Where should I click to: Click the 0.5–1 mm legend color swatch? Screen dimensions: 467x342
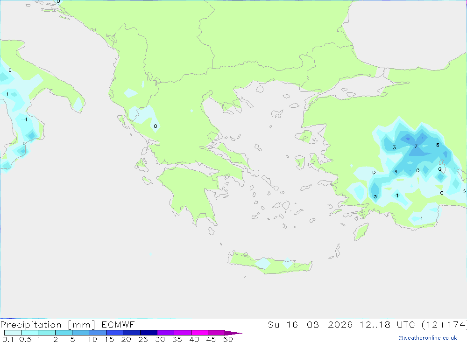30,333
